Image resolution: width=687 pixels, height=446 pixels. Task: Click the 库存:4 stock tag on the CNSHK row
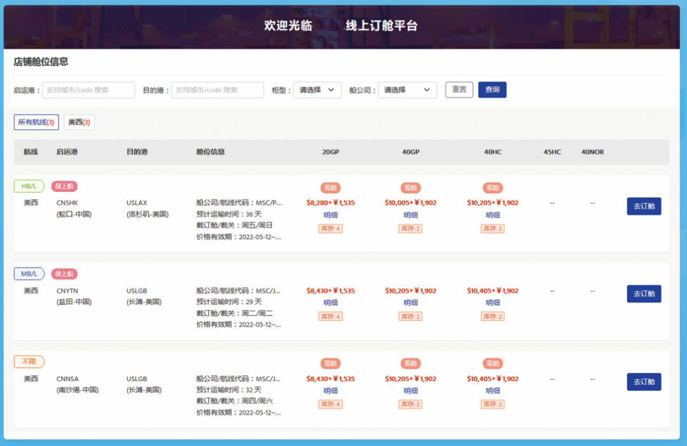[x=330, y=228]
